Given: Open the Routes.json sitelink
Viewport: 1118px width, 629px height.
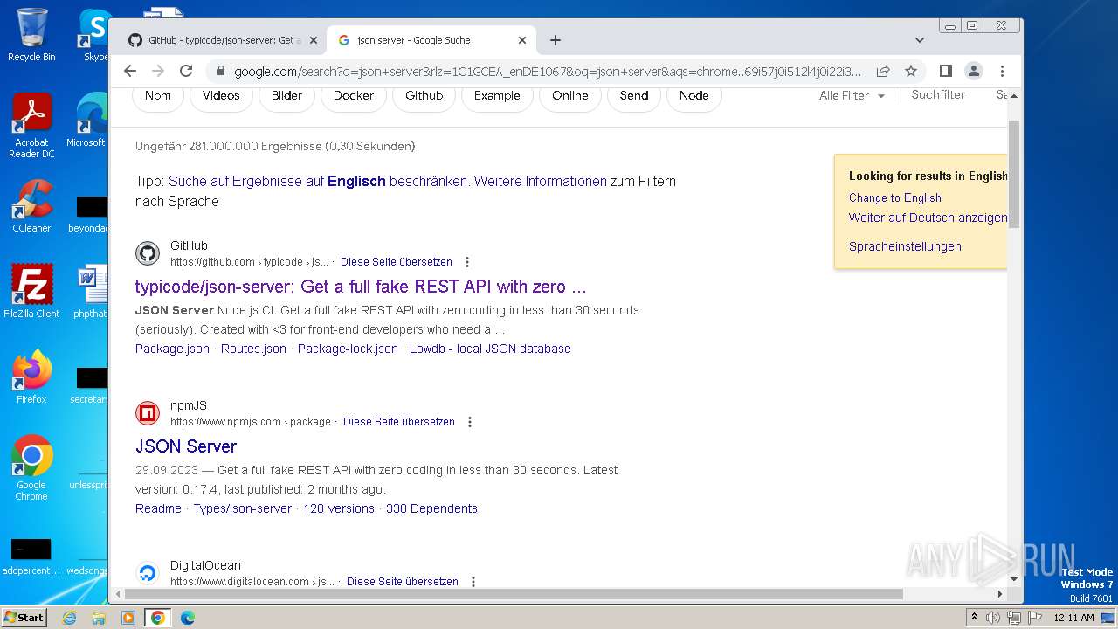Looking at the screenshot, I should [x=253, y=349].
